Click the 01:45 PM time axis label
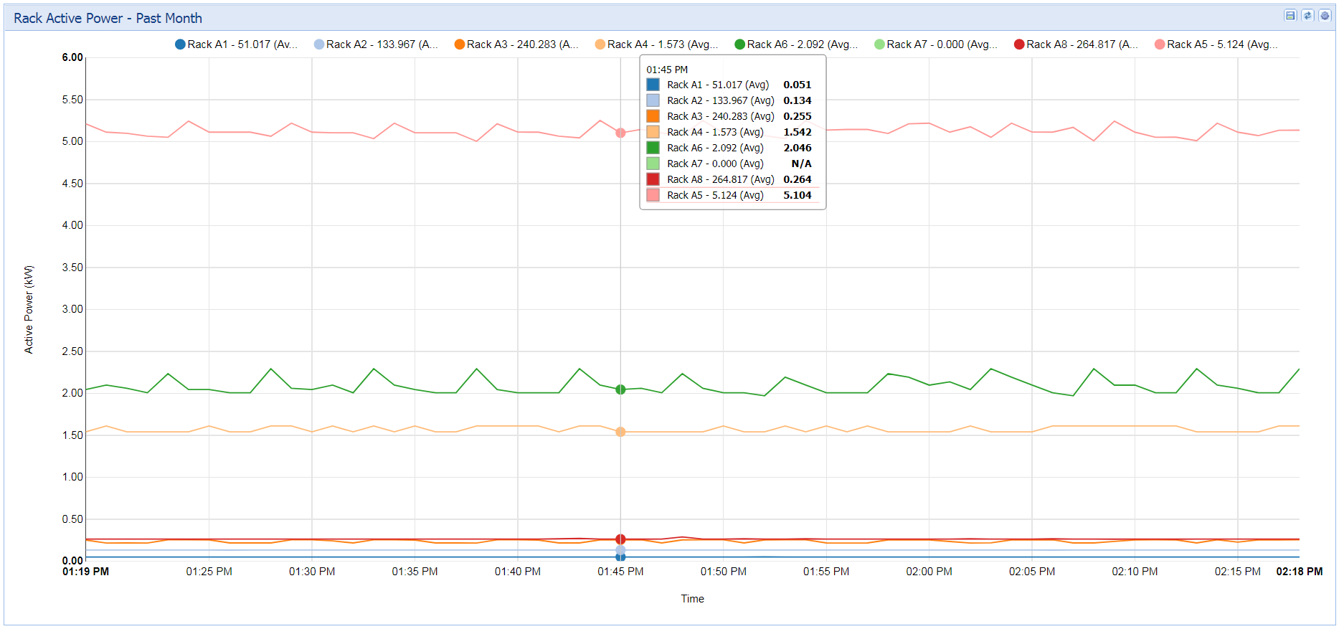Viewport: 1344px width, 629px height. coord(620,572)
